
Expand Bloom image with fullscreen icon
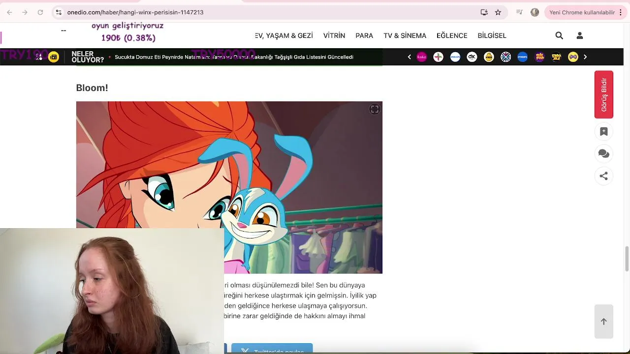point(375,109)
